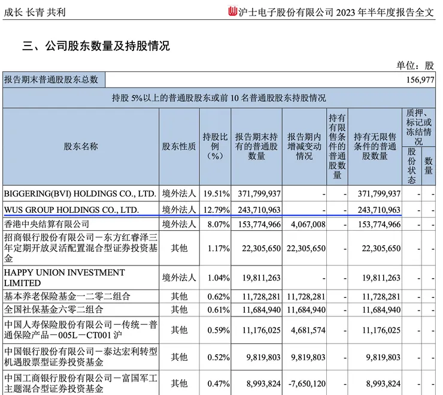Viewport: 443px width, 395px height.
Task: Click the 股份状态 sub-header
Action: tap(412, 165)
